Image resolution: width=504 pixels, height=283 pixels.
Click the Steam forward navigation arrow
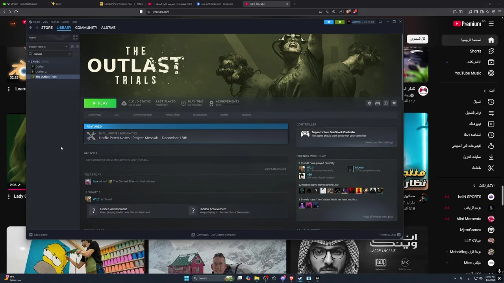[37, 28]
